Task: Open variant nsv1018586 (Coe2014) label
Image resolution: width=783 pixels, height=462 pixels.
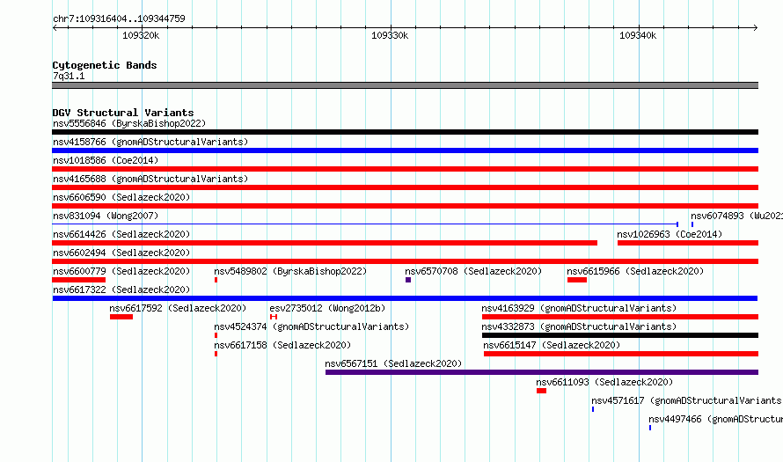Action: (106, 160)
